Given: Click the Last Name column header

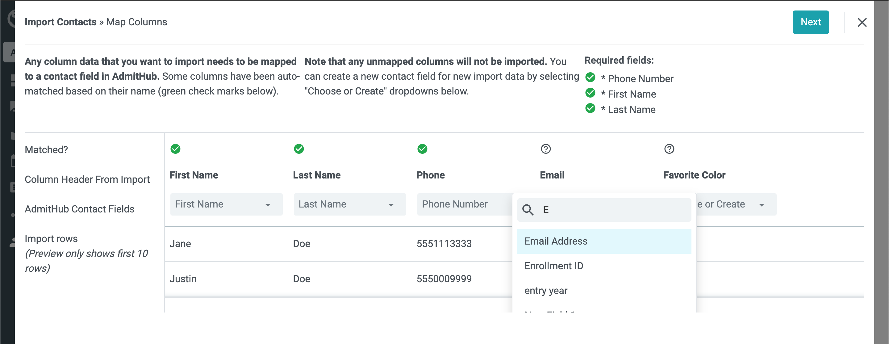Looking at the screenshot, I should (316, 175).
